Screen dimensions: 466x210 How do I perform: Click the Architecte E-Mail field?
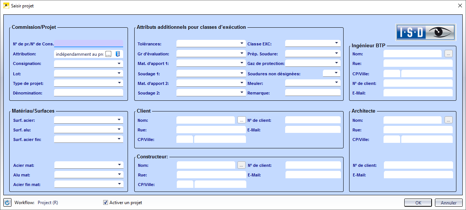pos(418,175)
